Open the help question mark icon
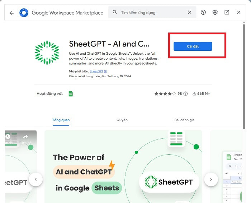 click(203, 13)
